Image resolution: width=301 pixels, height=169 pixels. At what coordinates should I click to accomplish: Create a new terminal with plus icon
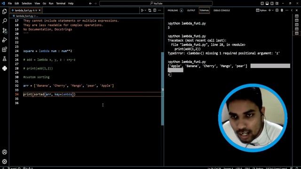pos(269,10)
